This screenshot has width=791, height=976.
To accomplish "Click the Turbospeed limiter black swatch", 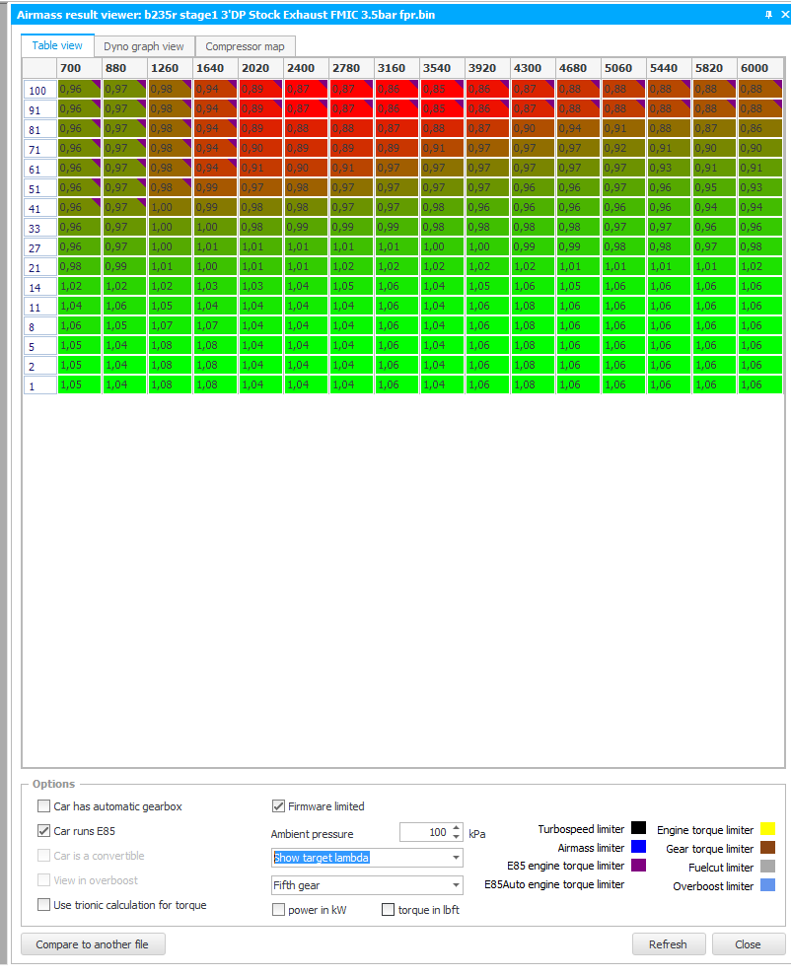I will tap(638, 828).
